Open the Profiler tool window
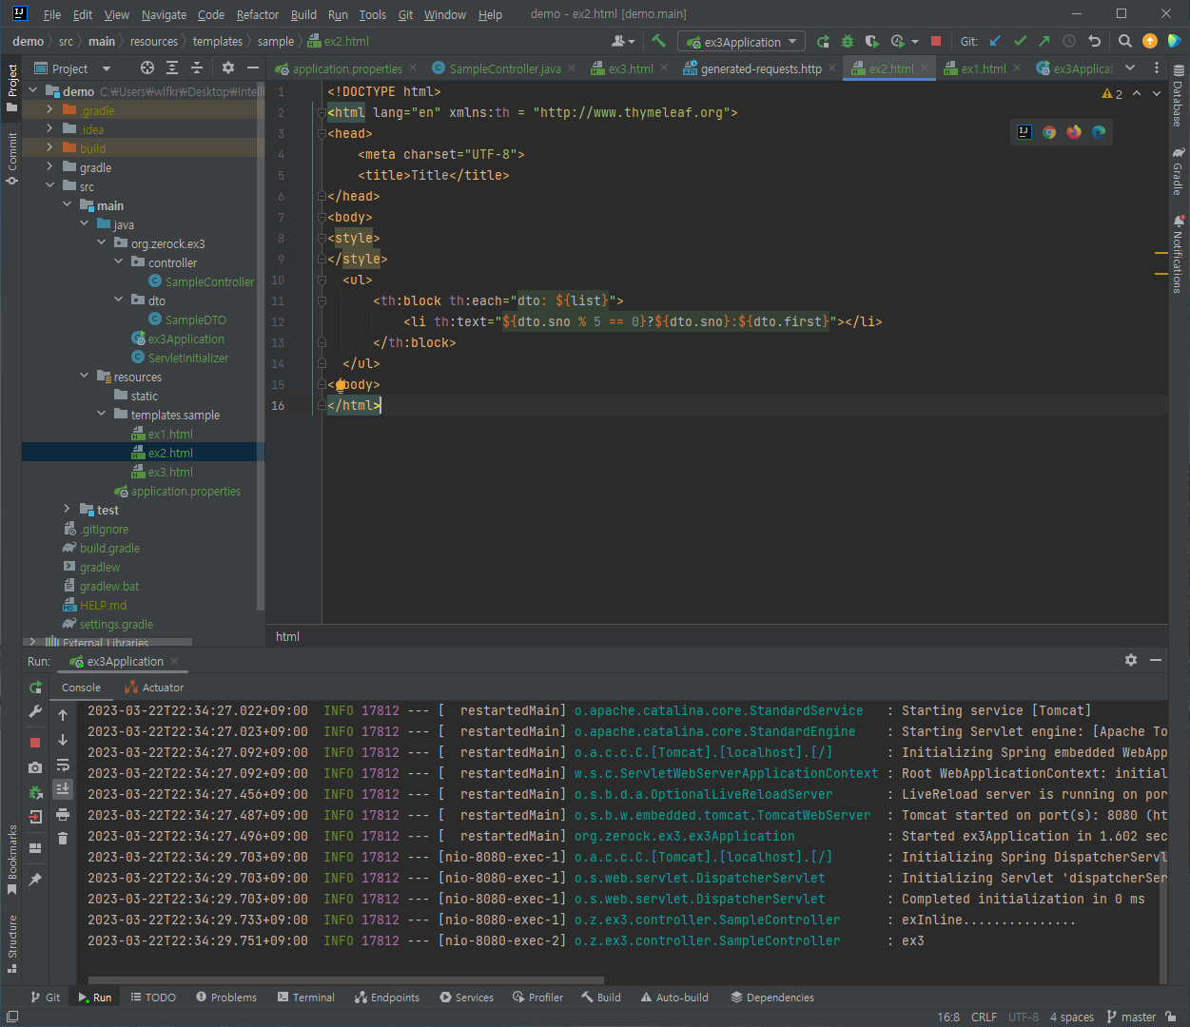Screen dimensions: 1190x1027 [538, 998]
